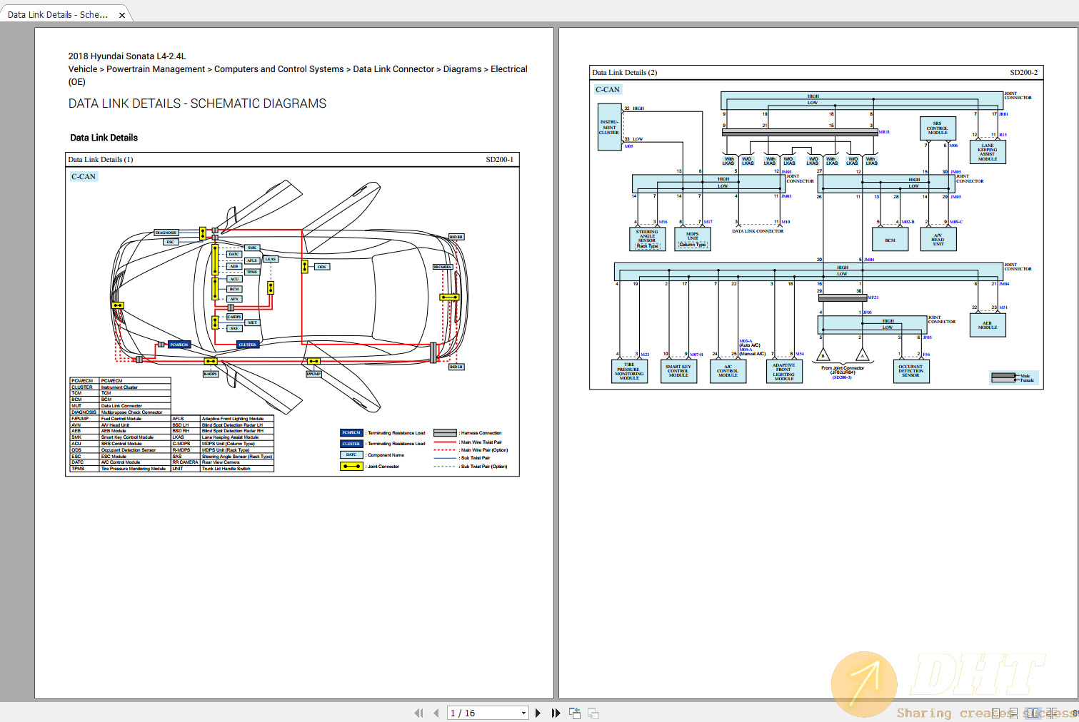The image size is (1079, 722).
Task: Go to the next page
Action: click(538, 713)
